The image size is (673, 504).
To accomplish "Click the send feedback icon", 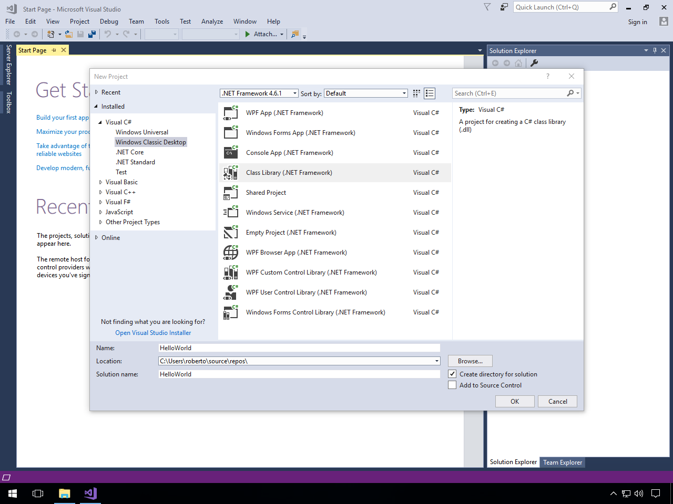I will point(504,7).
